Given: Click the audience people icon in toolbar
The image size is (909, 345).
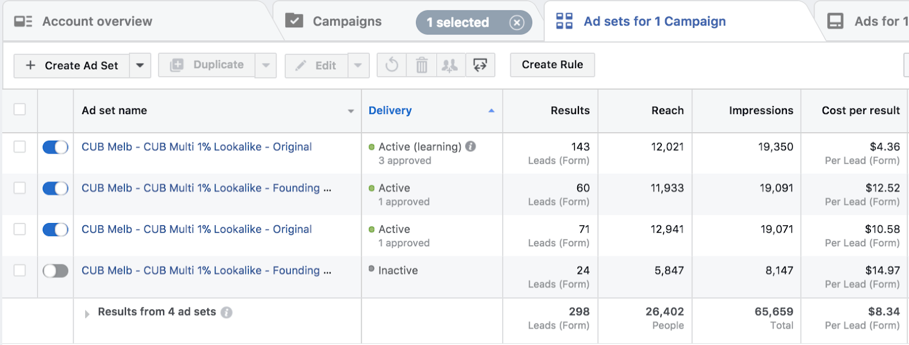Looking at the screenshot, I should pos(450,65).
